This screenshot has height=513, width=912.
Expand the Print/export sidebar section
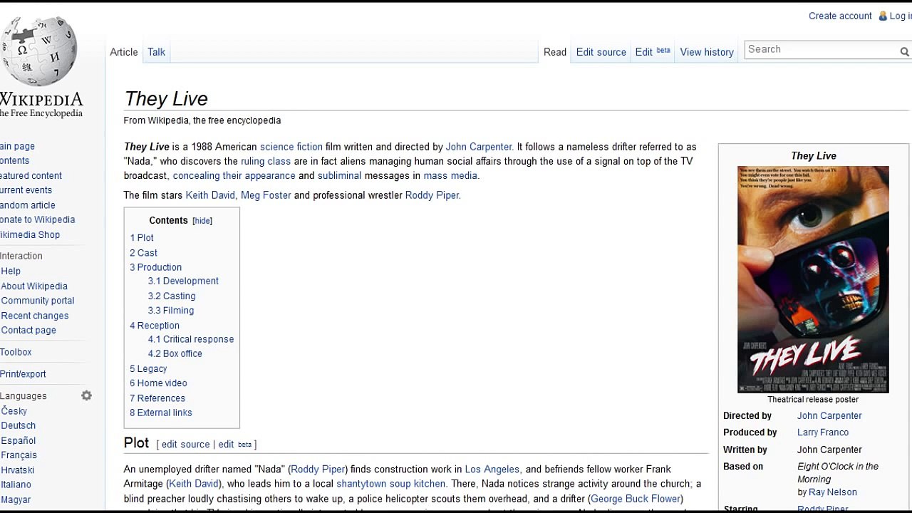23,374
